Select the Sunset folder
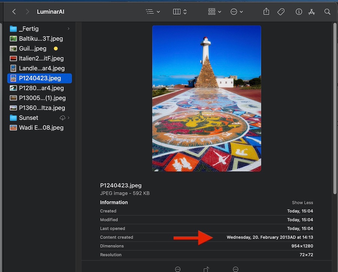The image size is (338, 272). point(29,118)
